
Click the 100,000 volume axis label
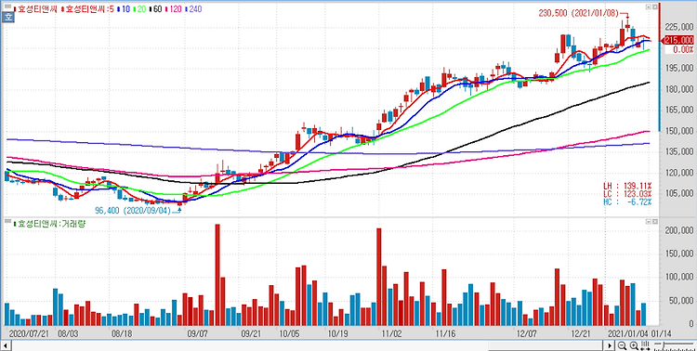coord(678,278)
